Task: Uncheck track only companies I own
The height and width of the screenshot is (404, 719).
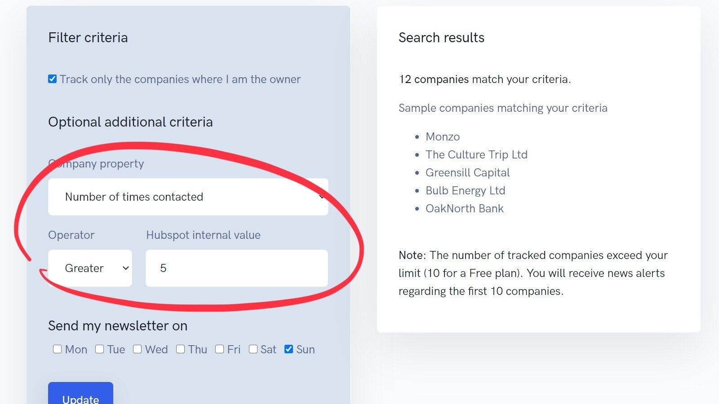Action: [x=53, y=79]
